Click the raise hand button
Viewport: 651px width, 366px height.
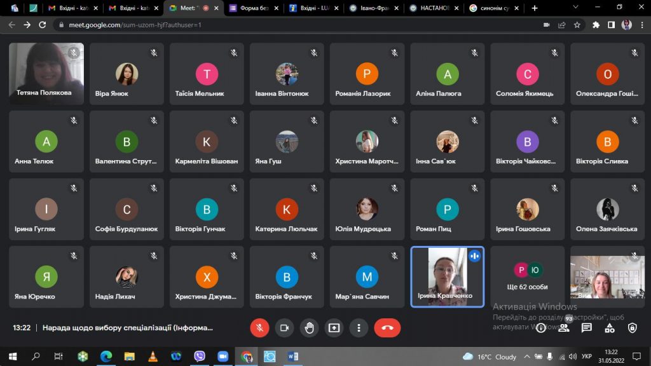[x=310, y=328]
